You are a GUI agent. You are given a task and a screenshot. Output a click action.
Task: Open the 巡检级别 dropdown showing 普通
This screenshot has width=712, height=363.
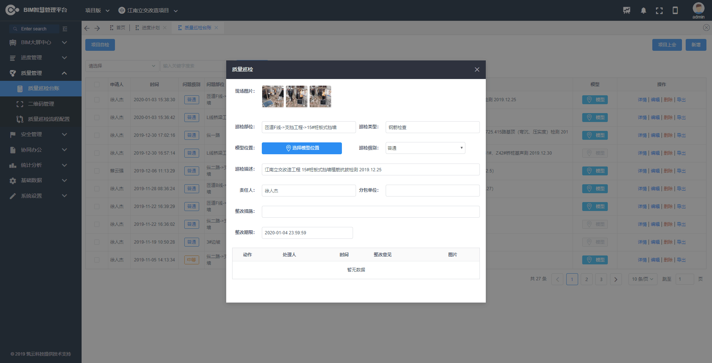coord(425,148)
